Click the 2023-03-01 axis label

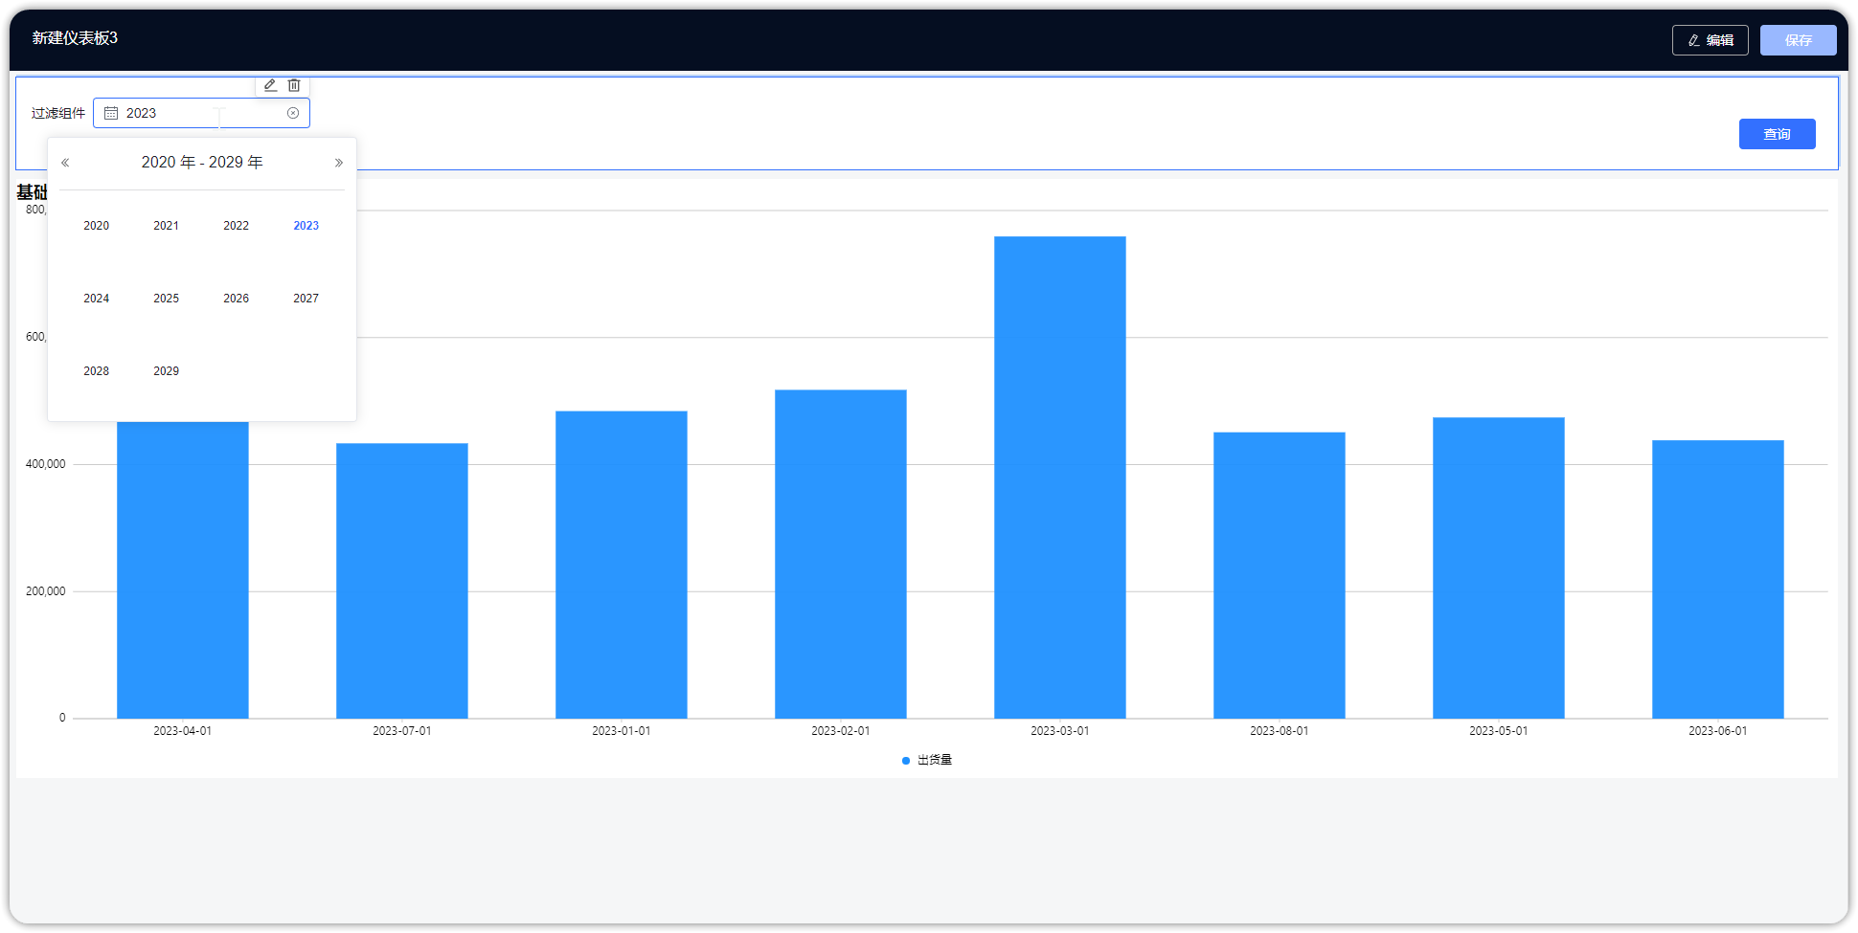(1059, 731)
